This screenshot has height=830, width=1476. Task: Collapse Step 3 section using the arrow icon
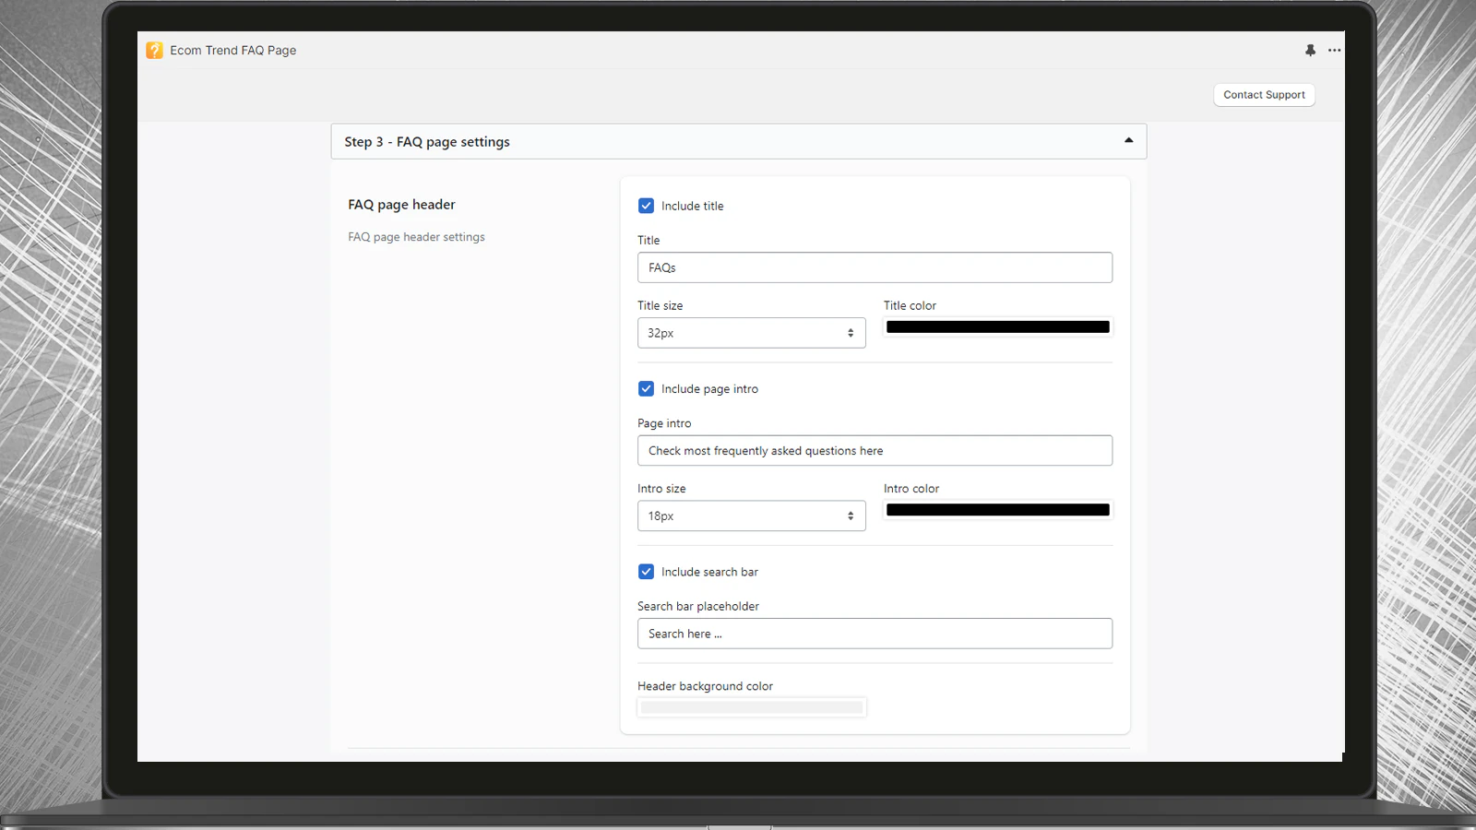[x=1128, y=140]
